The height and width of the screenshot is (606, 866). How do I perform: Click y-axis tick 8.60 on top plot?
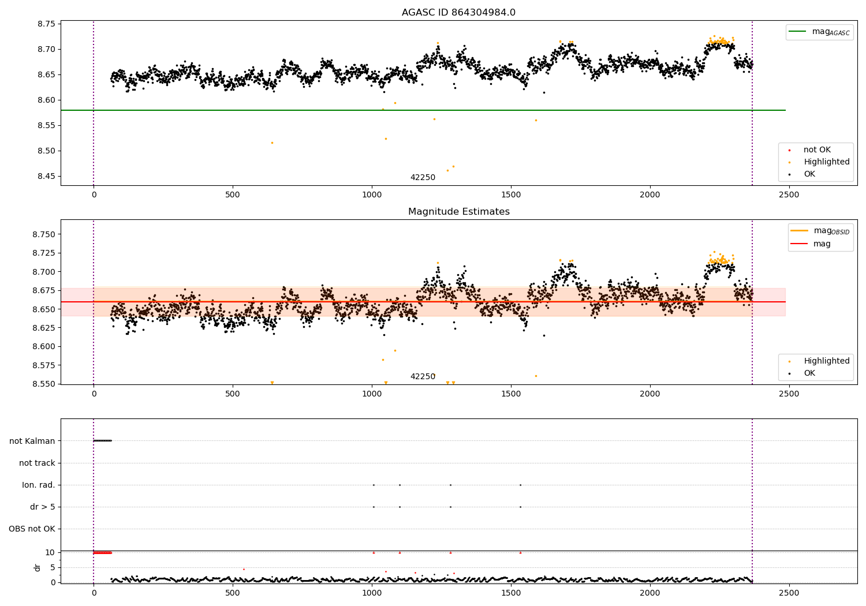coord(47,100)
